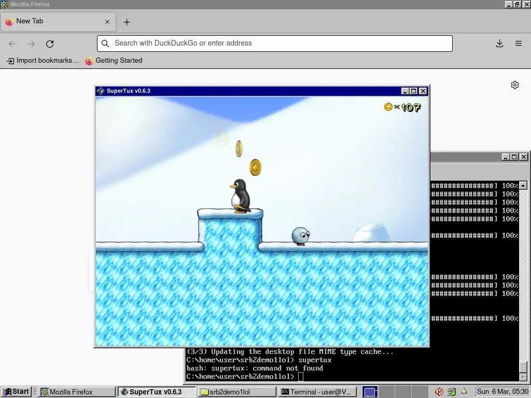531x398 pixels.
Task: Click the clock showing Sun 6 Mar
Action: point(502,392)
